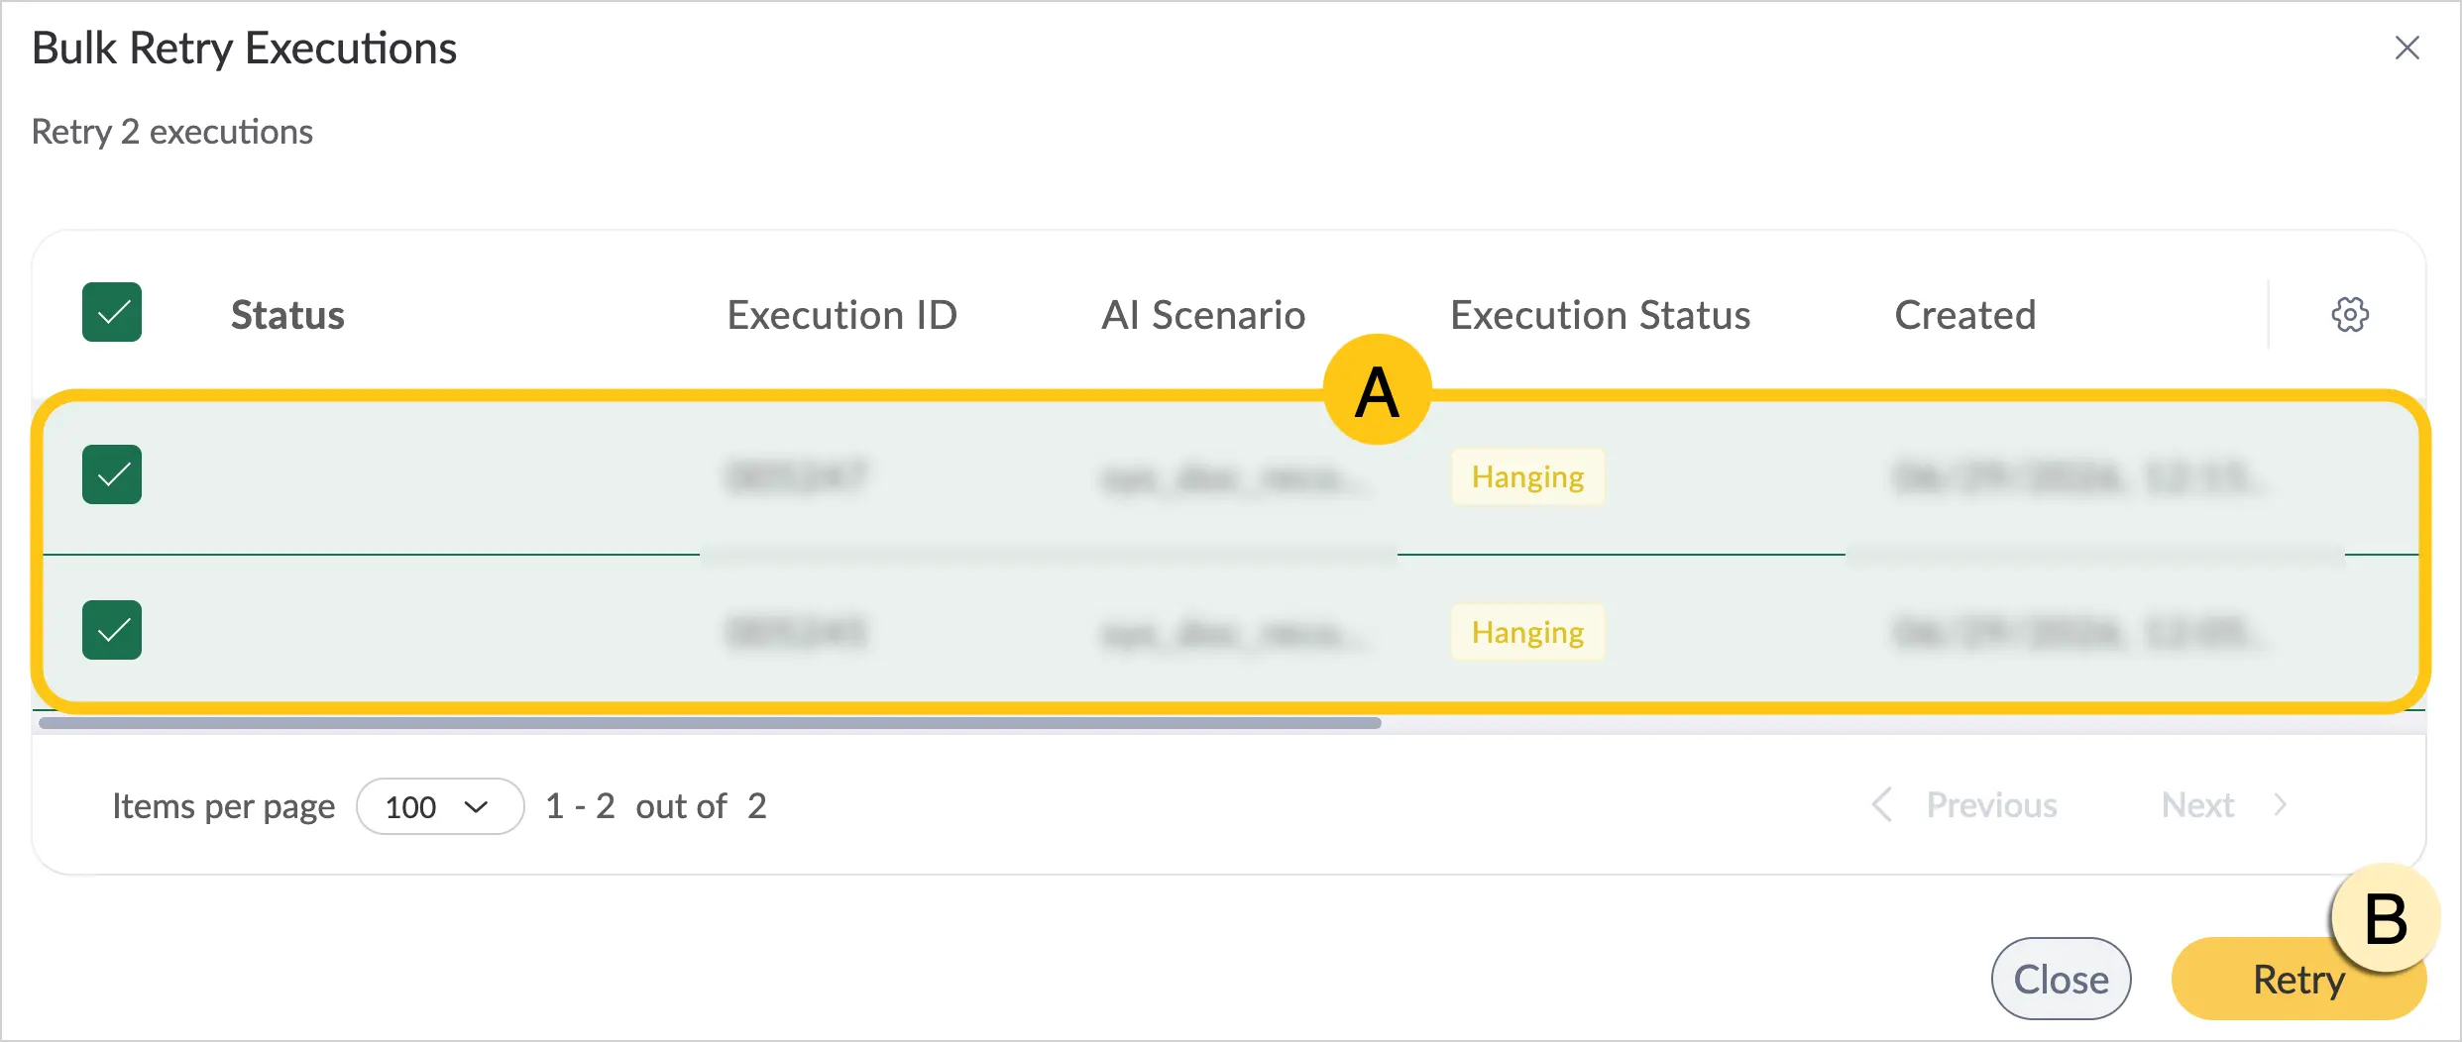
Task: Click the AI Scenario column header
Action: [x=1203, y=315]
